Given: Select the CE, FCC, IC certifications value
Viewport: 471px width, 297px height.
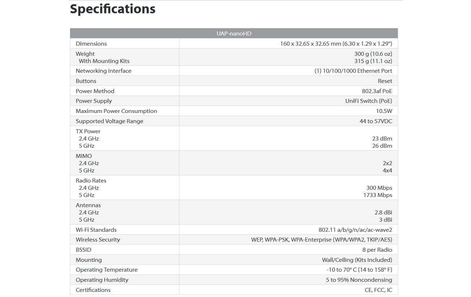Looking at the screenshot, I should [x=378, y=290].
